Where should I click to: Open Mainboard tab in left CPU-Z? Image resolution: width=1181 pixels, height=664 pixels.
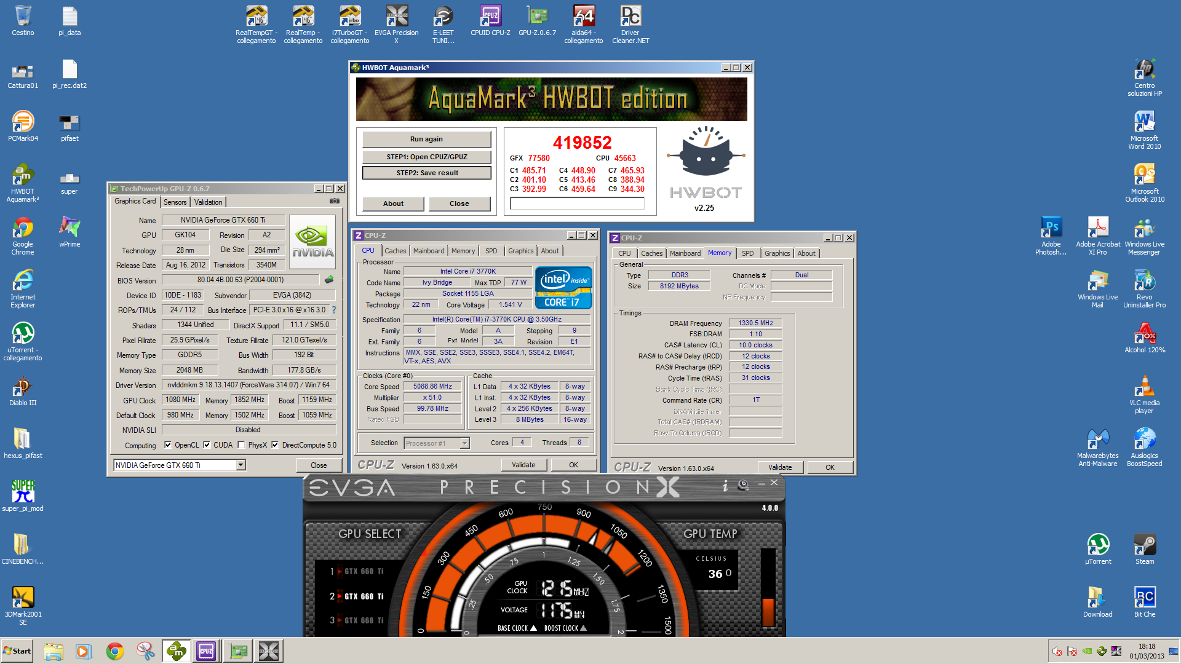click(429, 251)
